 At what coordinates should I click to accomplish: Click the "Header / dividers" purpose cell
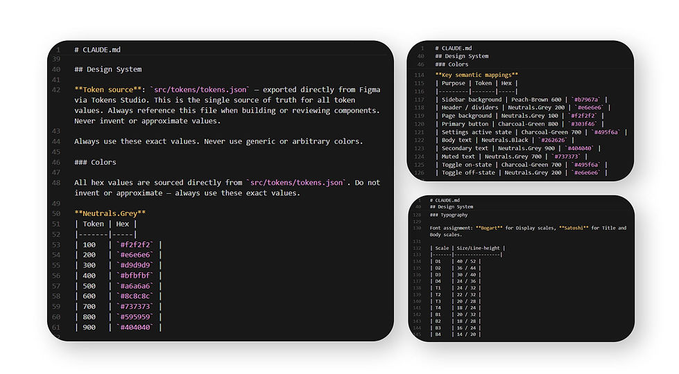coord(470,107)
